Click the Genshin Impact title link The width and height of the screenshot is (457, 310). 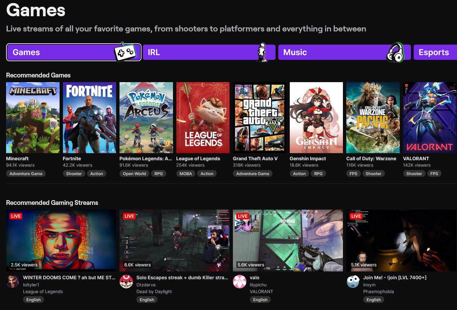pyautogui.click(x=308, y=159)
